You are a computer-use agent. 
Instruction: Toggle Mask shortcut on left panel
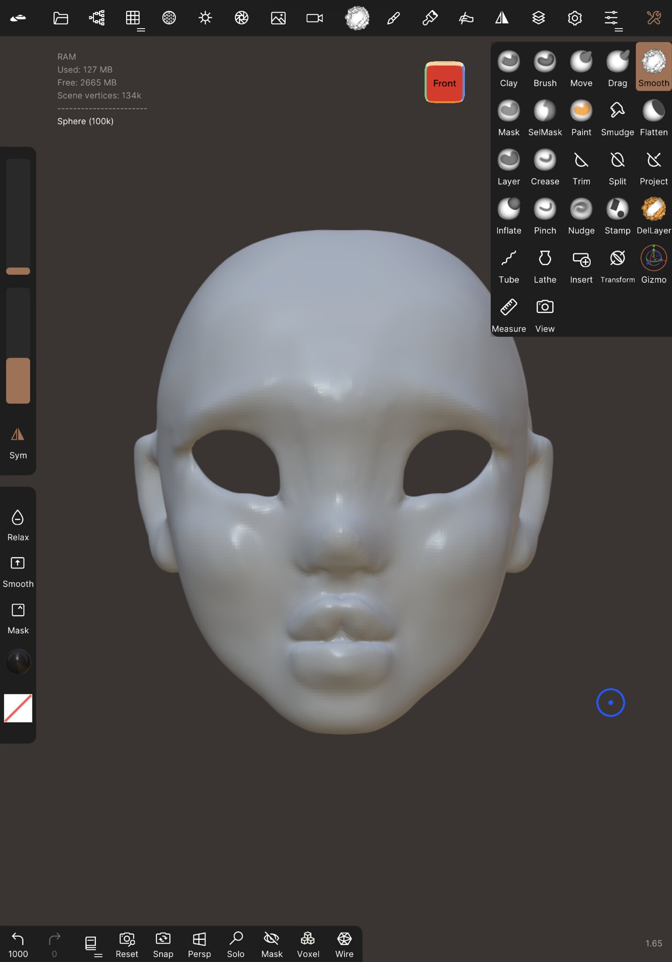click(x=18, y=618)
